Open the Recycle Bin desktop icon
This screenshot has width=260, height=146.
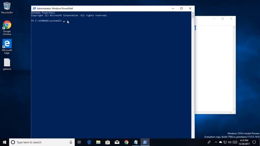7,8
